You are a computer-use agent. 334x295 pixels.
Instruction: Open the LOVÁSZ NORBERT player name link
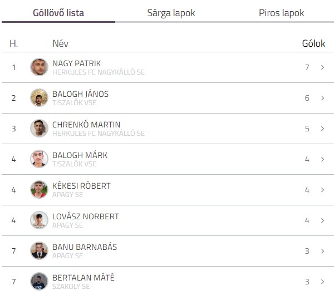(x=86, y=217)
